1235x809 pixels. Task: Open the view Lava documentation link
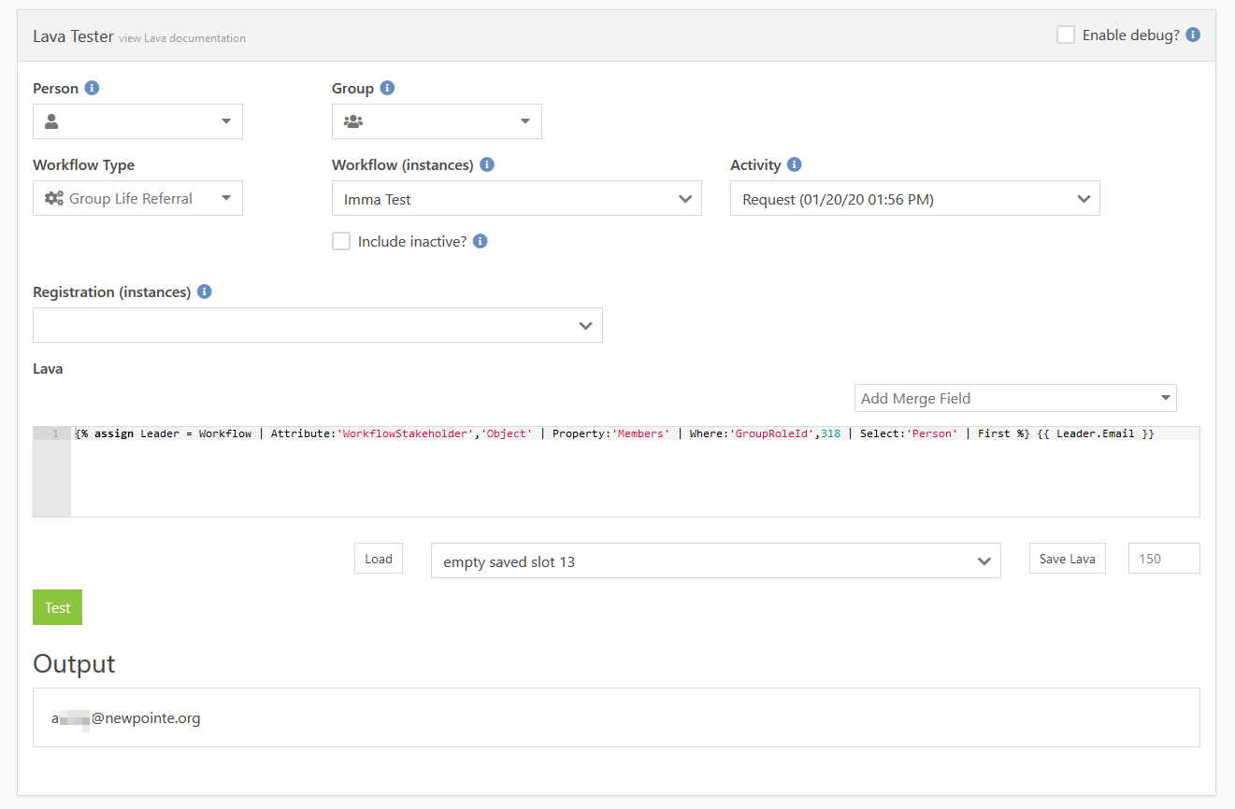(x=182, y=38)
